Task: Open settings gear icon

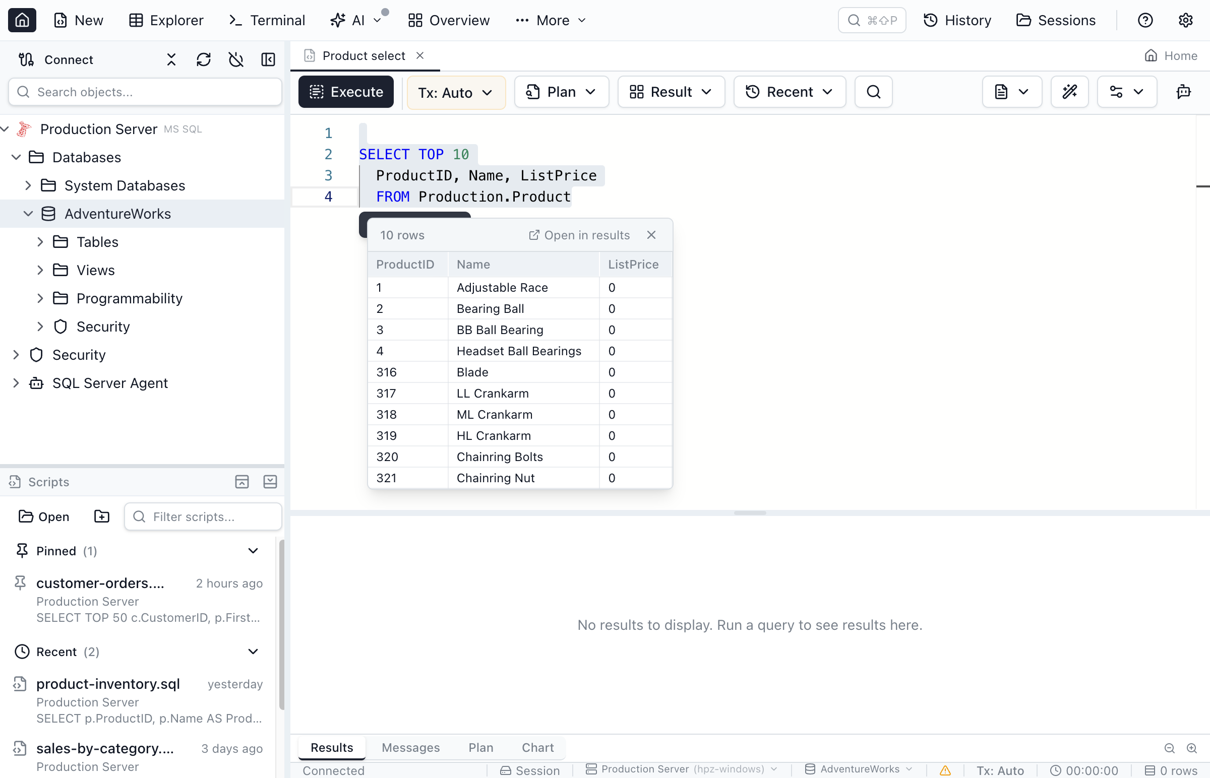Action: [1185, 20]
